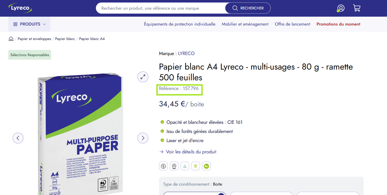Click the home breadcrumb icon
The image size is (387, 195).
[x=11, y=39]
